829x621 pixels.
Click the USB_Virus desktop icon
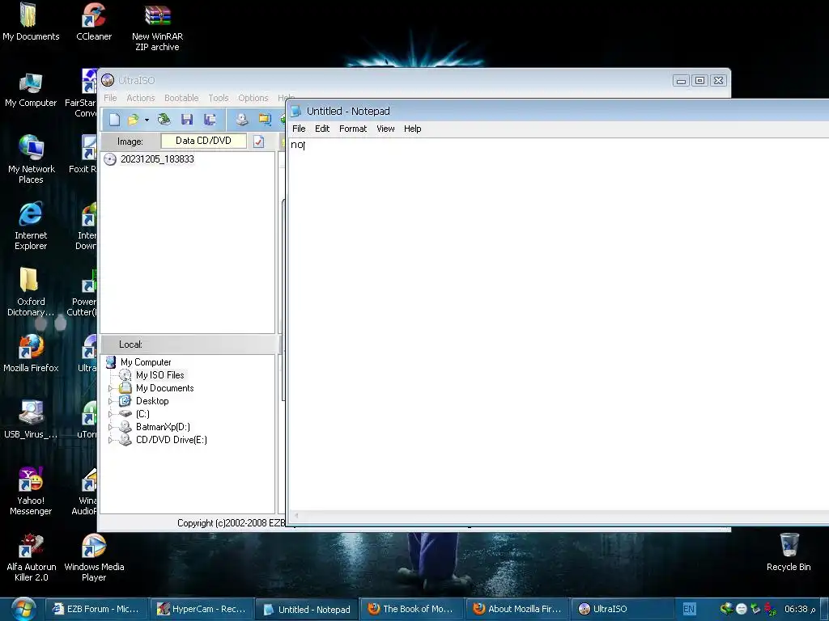31,420
